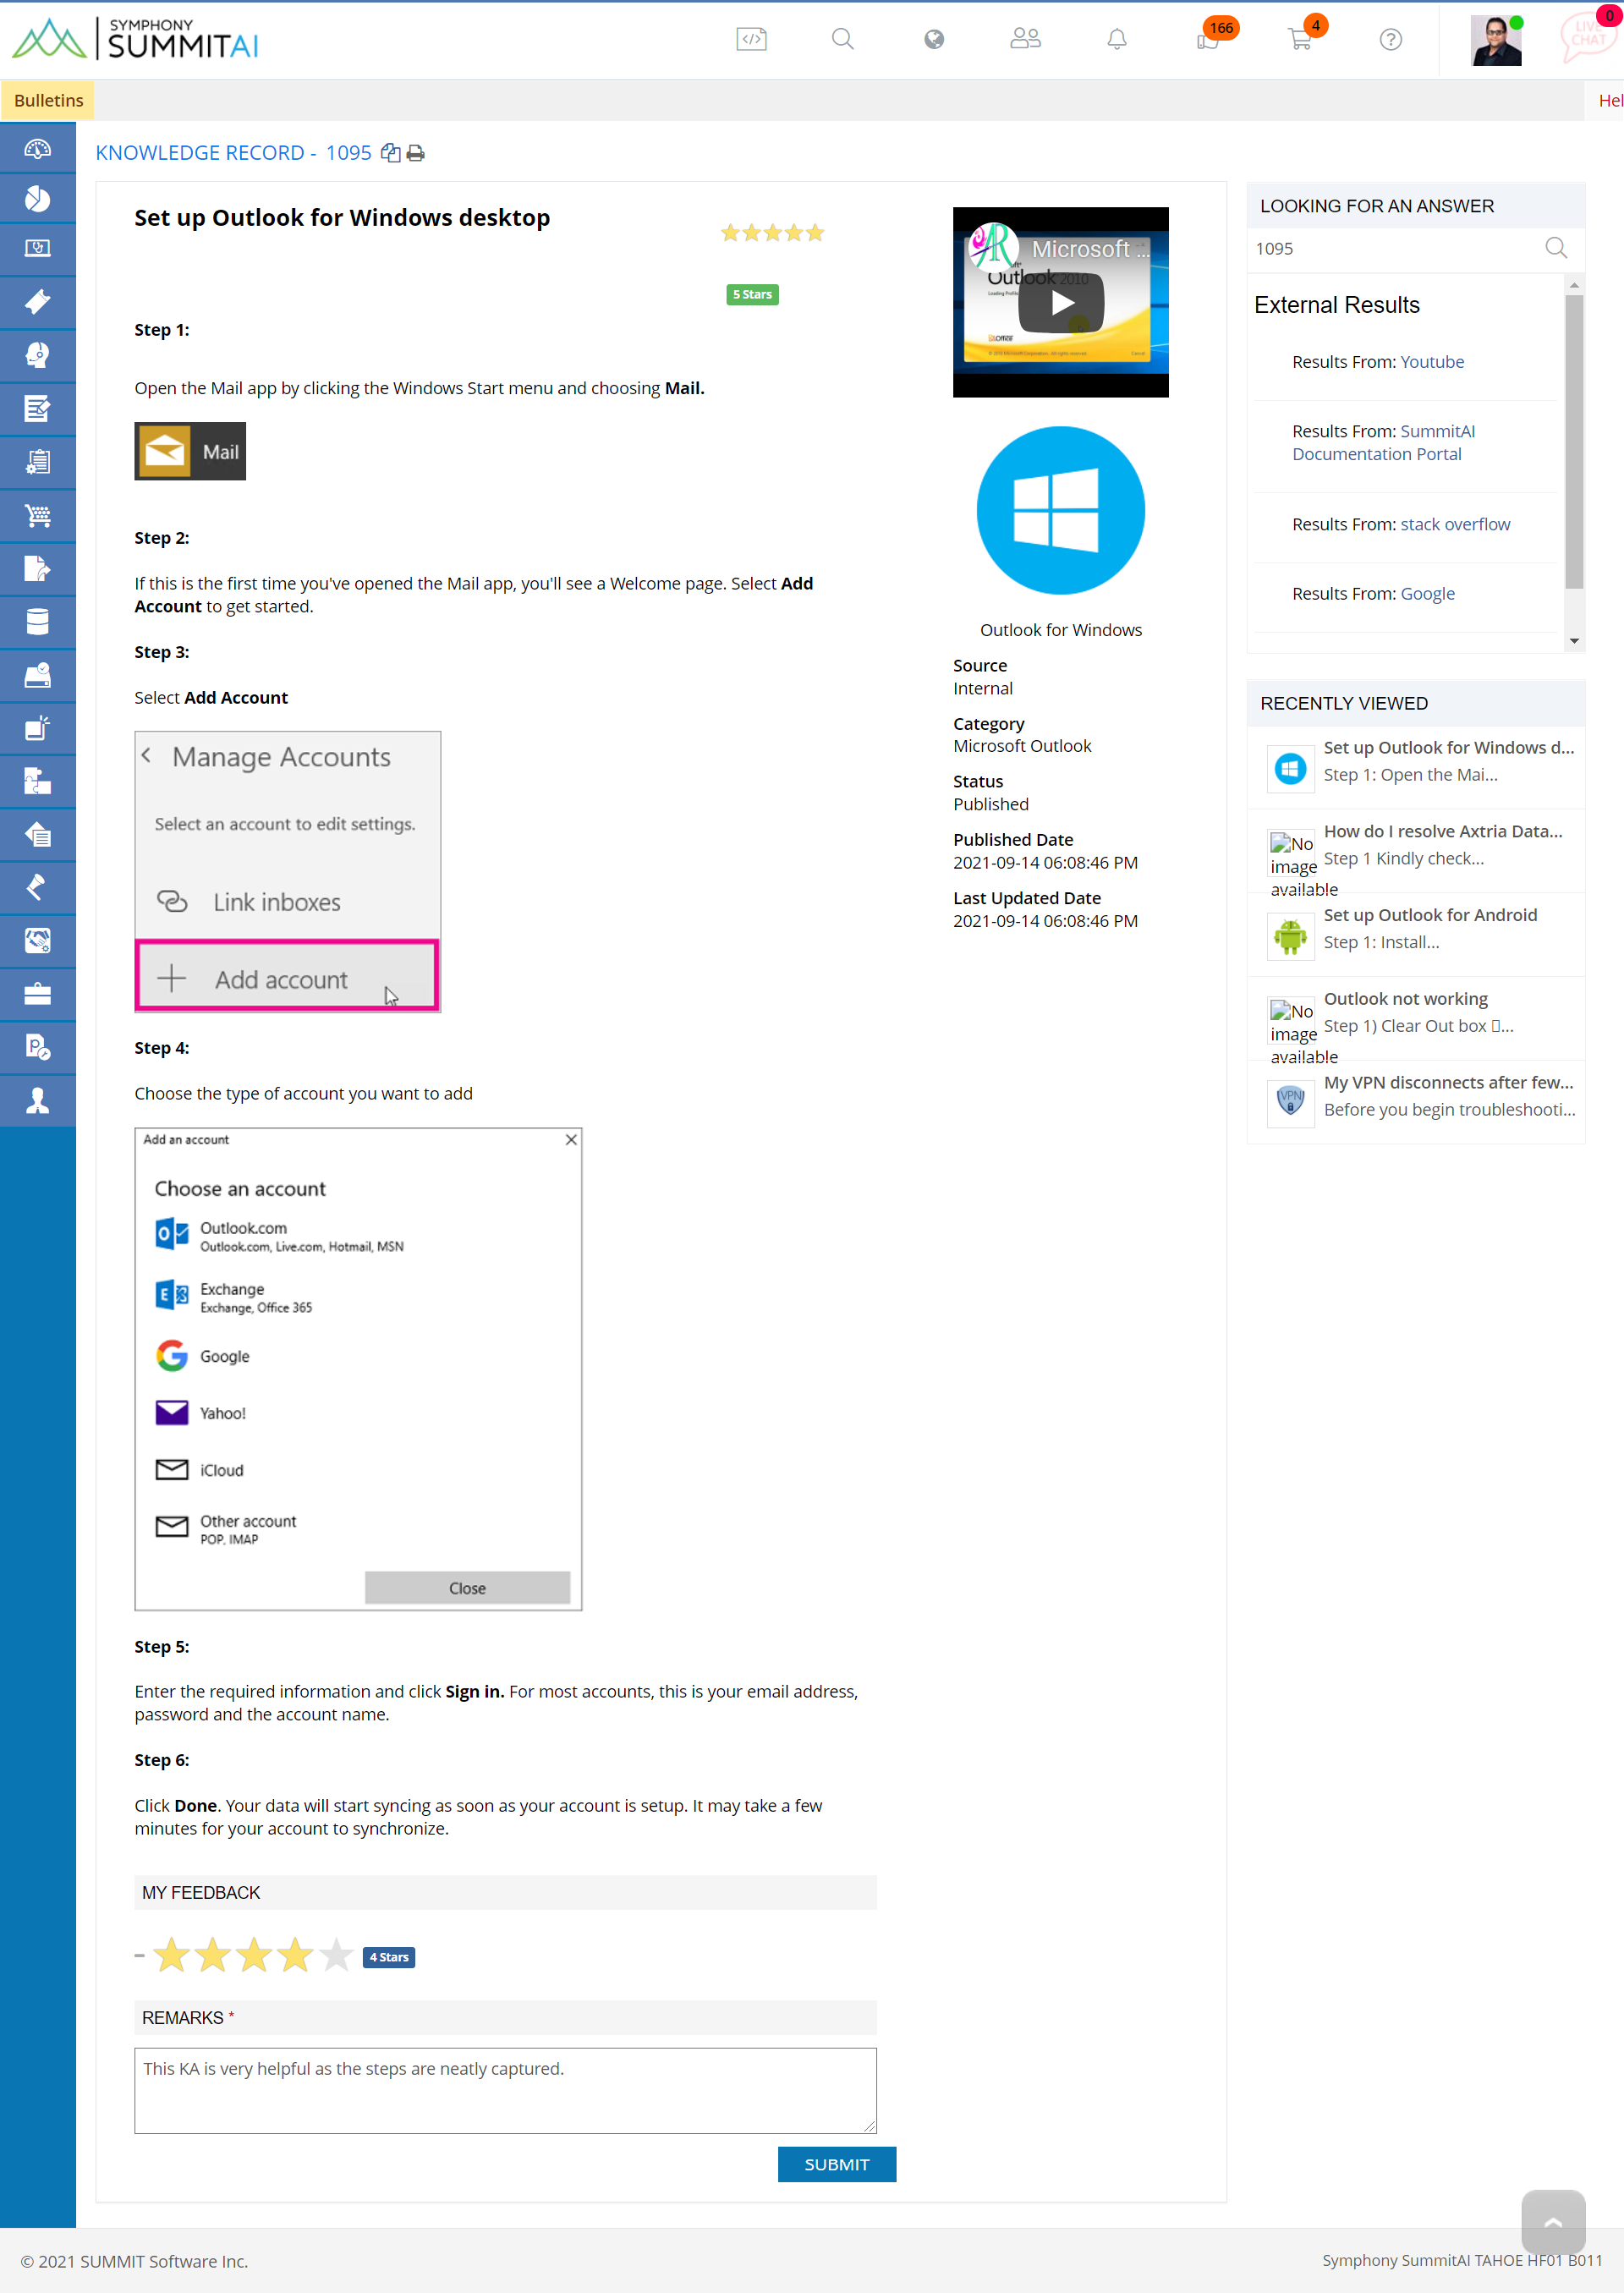Click the External Results scrollbar up arrow

click(1574, 286)
